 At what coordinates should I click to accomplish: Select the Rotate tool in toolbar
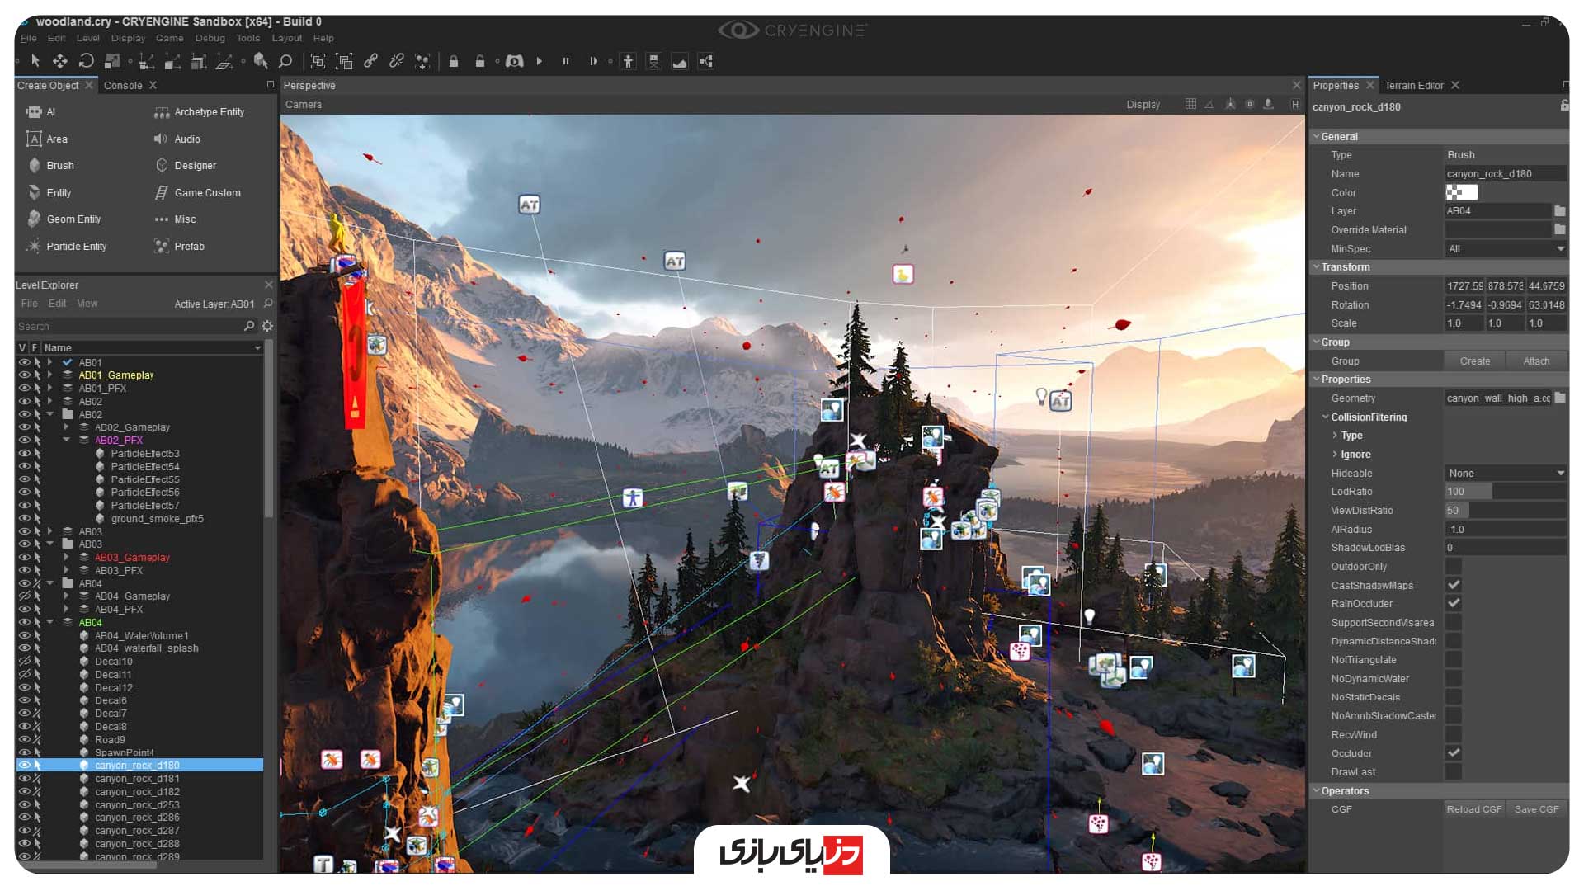(86, 61)
